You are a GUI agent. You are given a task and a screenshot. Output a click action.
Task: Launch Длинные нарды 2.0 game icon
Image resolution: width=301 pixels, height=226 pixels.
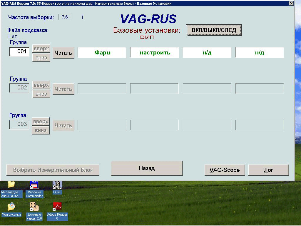[x=34, y=207]
